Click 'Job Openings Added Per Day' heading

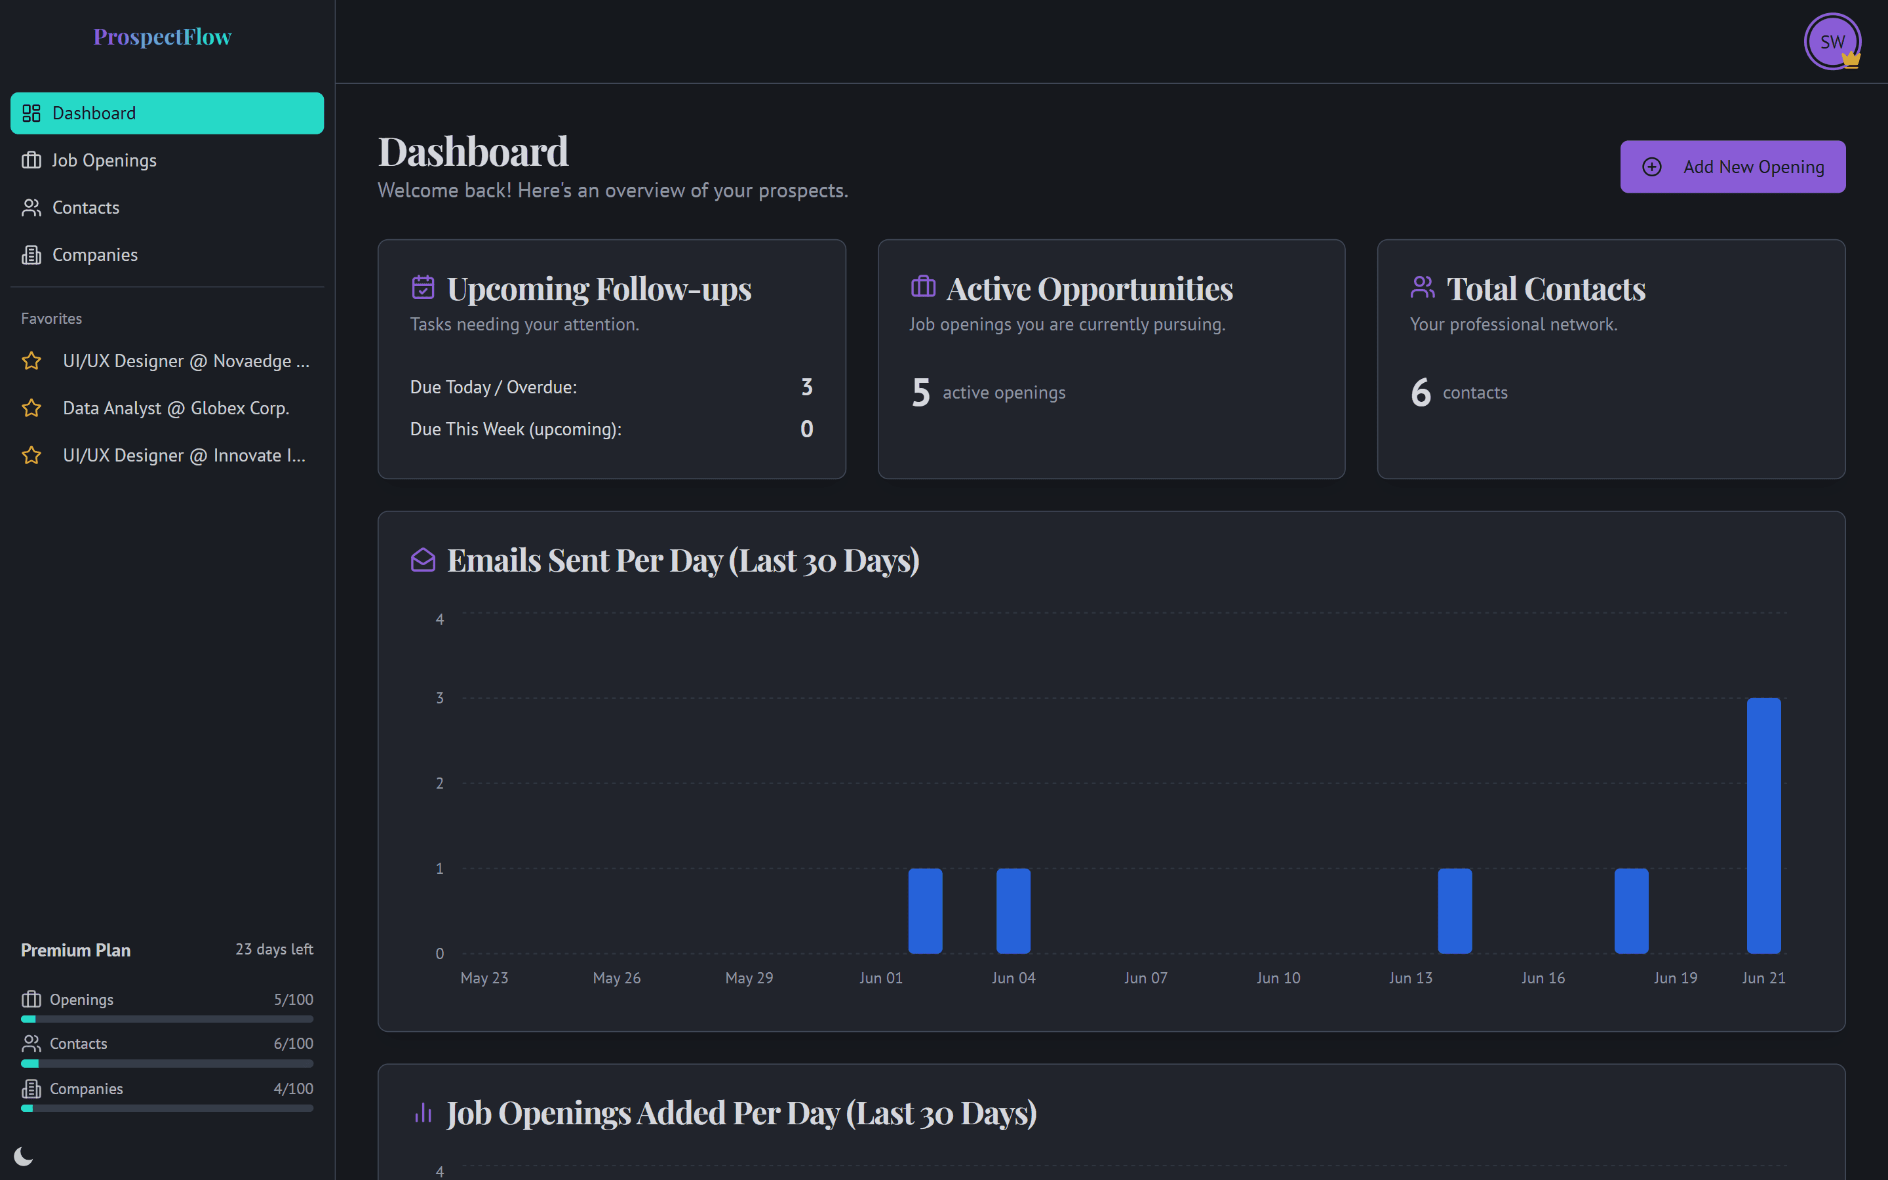point(741,1113)
